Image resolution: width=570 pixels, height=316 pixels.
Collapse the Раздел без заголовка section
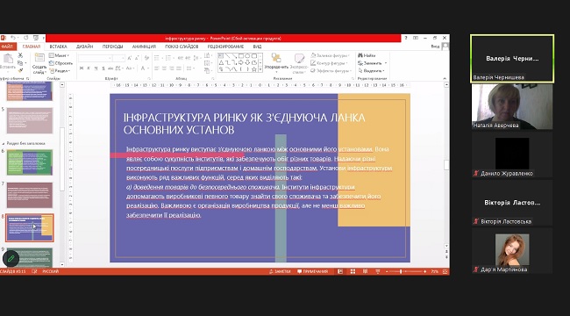pos(4,143)
